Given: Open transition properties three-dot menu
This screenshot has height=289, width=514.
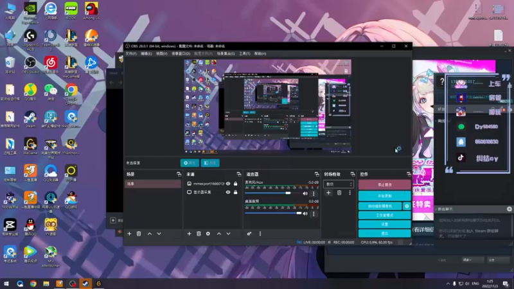Looking at the screenshot, I should click(x=350, y=193).
